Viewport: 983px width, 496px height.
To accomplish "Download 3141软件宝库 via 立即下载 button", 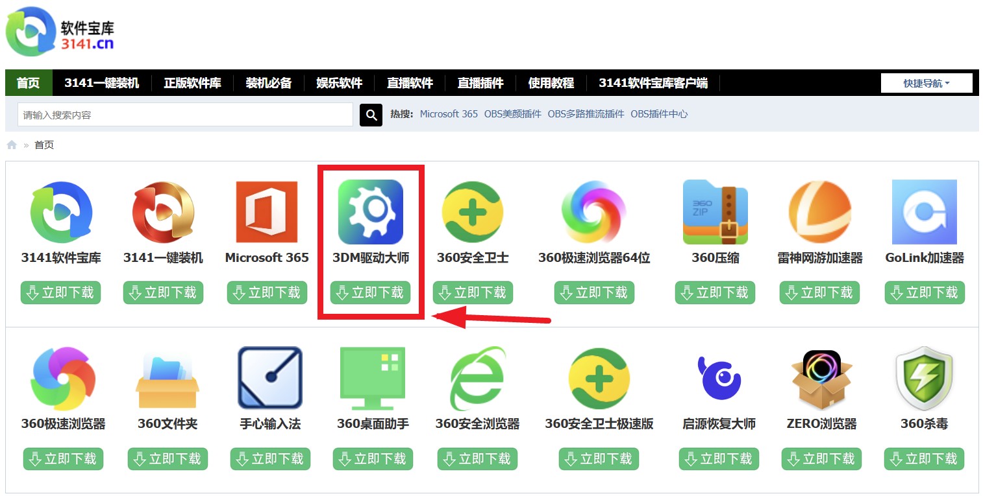I will [x=60, y=292].
